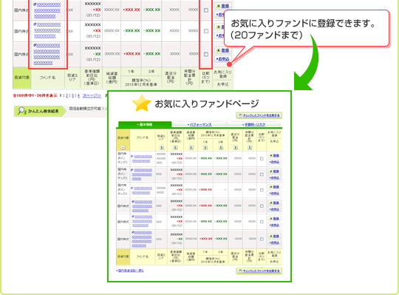Open the 手数料・リスク tab
399x295 pixels.
tap(254, 124)
